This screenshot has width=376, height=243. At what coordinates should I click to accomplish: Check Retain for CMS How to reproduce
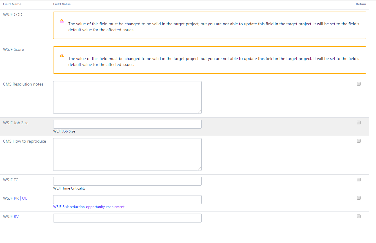tap(359, 141)
